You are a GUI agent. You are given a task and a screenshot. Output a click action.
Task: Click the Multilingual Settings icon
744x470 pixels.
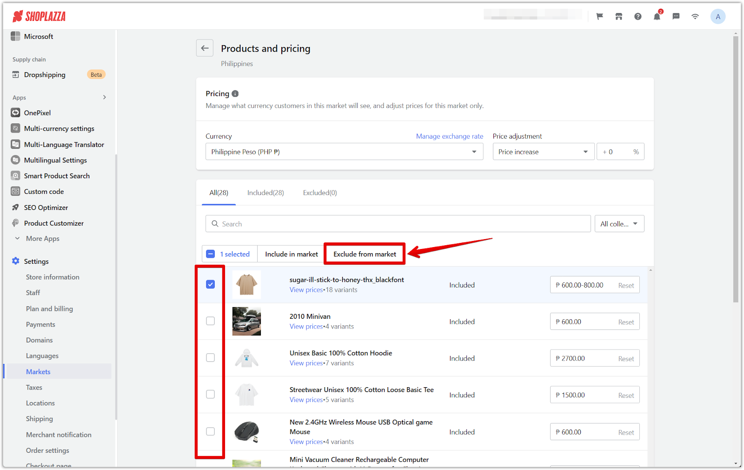(x=15, y=160)
